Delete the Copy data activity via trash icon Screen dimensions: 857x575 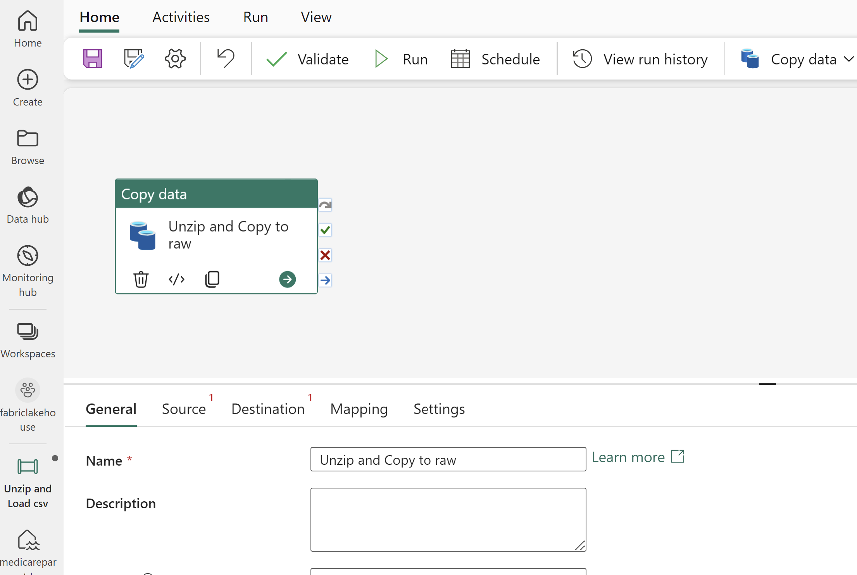[141, 279]
